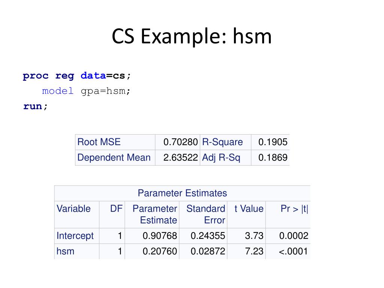Click the 'Adj R-Sq' label
384x288 pixels.
[221, 158]
